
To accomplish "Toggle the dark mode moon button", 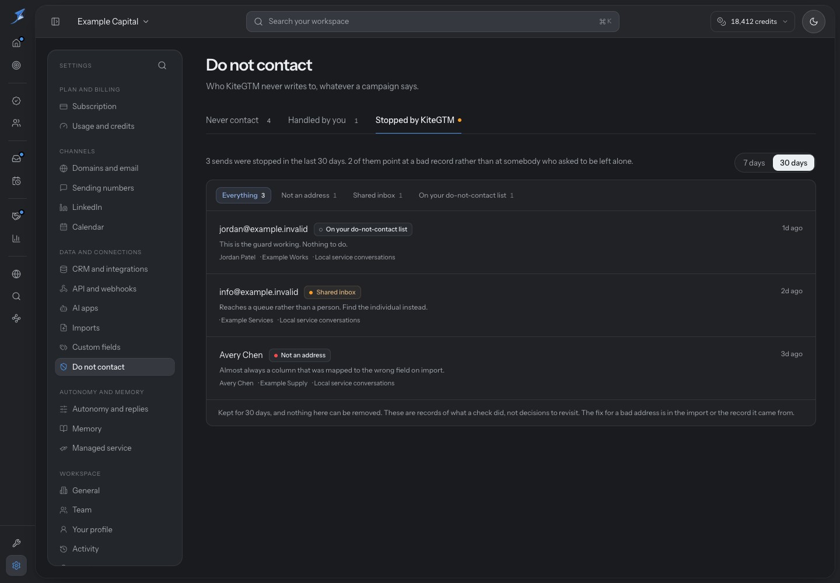I will point(814,22).
